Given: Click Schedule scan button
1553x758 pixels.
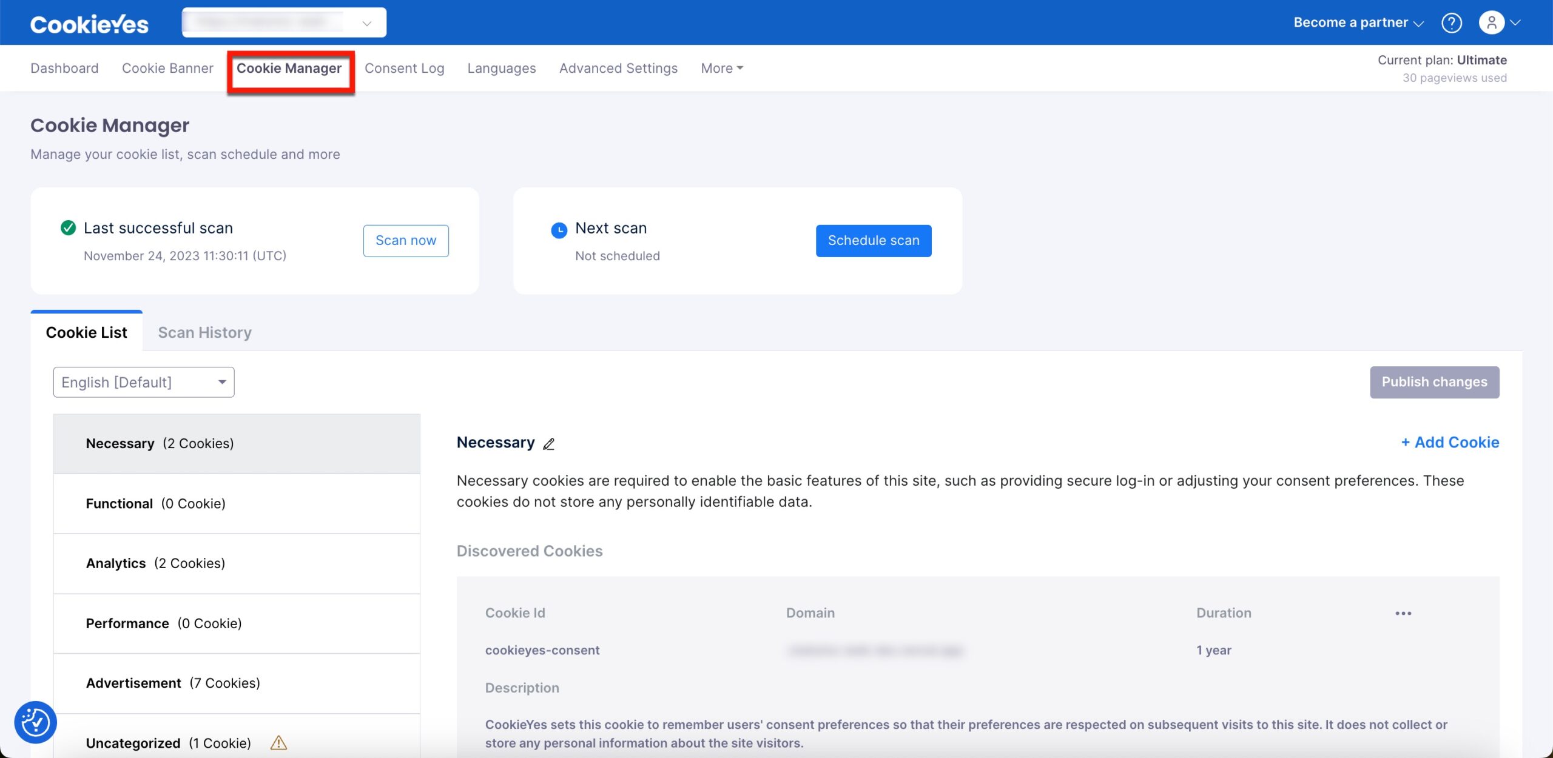Looking at the screenshot, I should (x=874, y=241).
